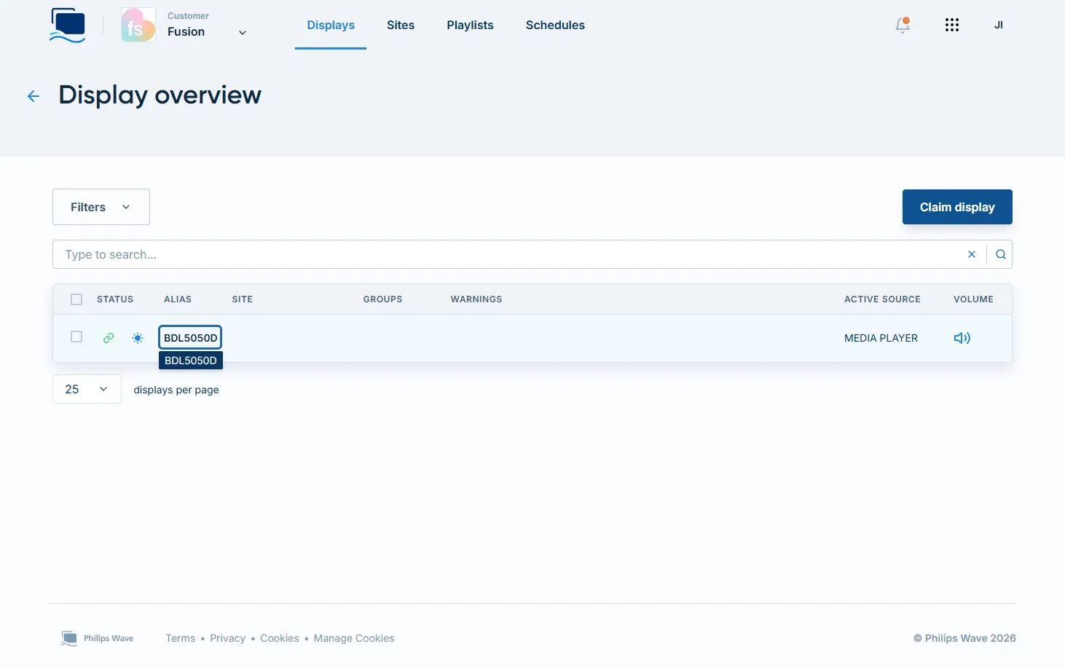Open the 25 displays per page dropdown
This screenshot has height=668, width=1065.
[87, 389]
